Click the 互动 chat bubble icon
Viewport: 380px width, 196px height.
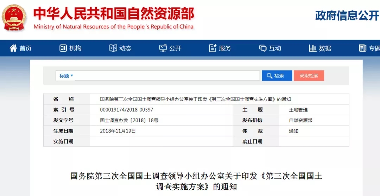click(262, 48)
